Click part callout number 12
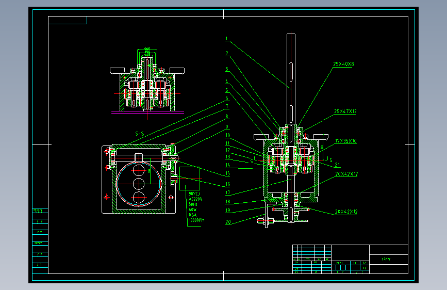 (228, 150)
